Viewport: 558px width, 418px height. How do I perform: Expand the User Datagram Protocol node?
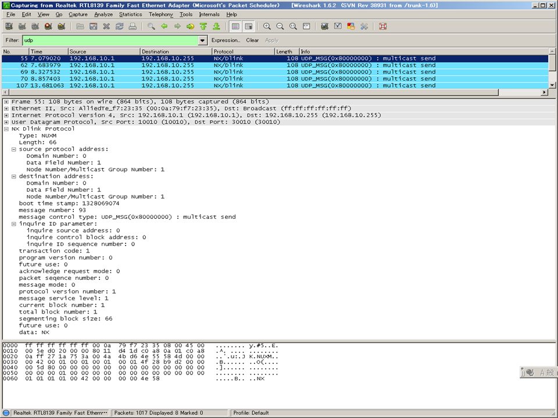click(6, 122)
